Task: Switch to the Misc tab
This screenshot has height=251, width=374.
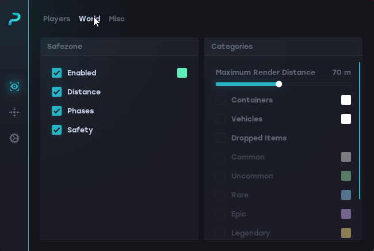Action: [117, 19]
